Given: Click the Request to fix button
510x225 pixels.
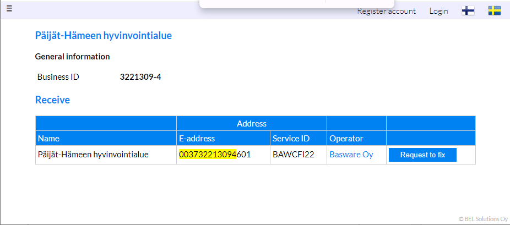Looking at the screenshot, I should click(422, 155).
